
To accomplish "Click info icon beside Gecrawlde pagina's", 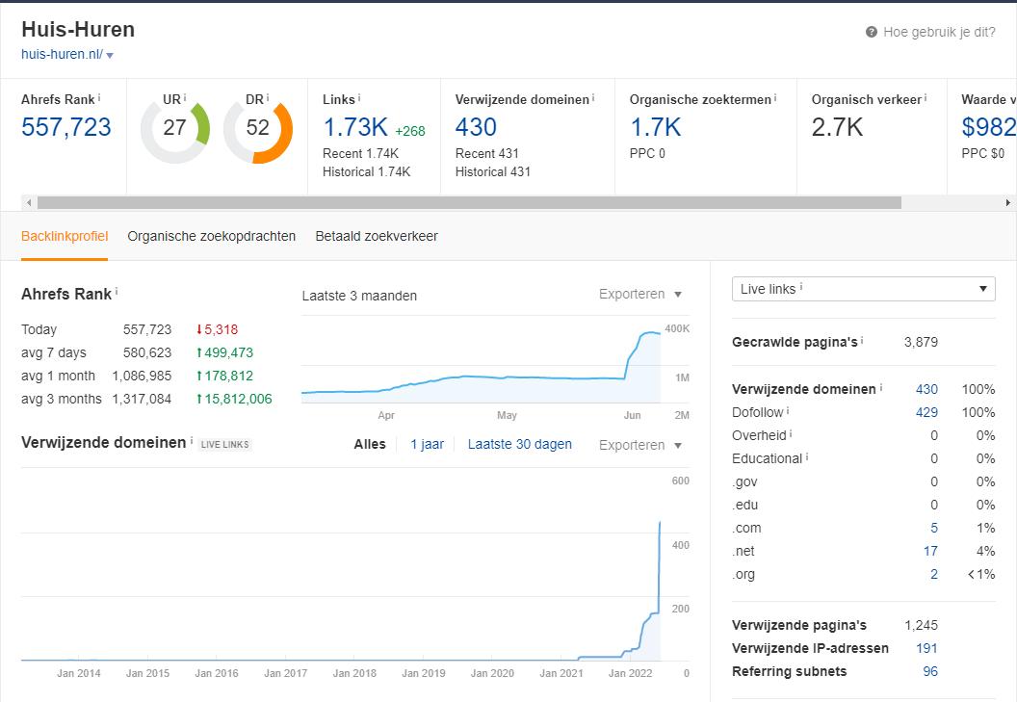I will click(862, 340).
